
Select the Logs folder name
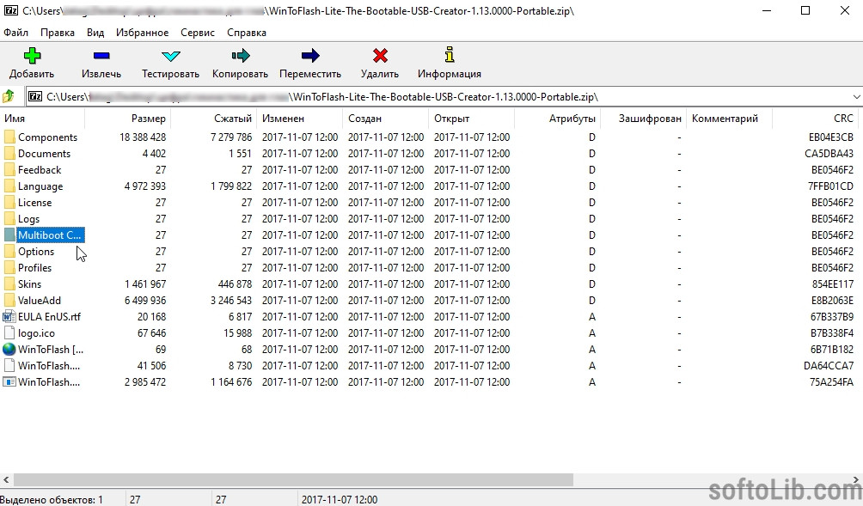pyautogui.click(x=28, y=219)
